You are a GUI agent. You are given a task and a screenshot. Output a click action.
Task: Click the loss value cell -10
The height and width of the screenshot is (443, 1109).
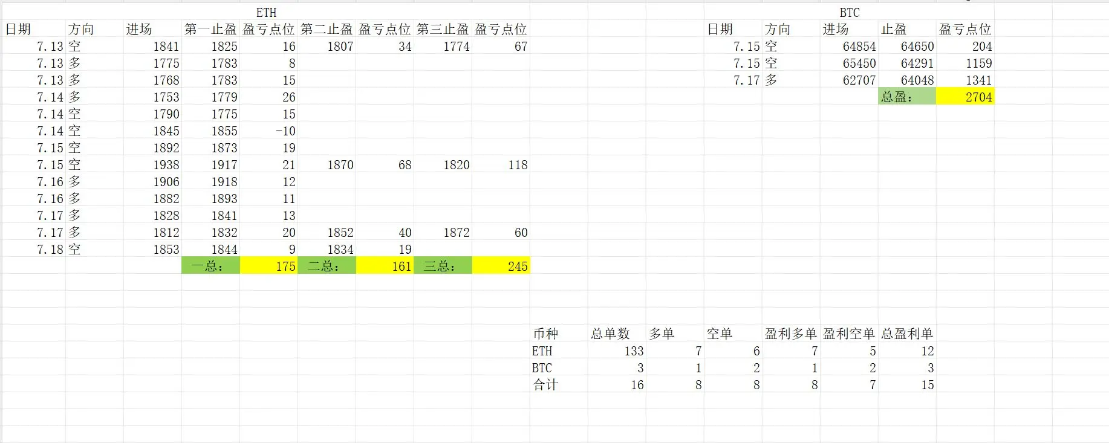pyautogui.click(x=268, y=131)
